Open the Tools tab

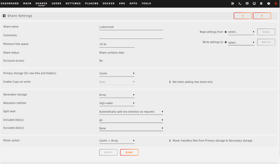(146, 3)
